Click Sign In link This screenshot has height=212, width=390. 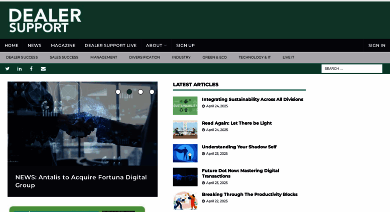click(x=377, y=46)
